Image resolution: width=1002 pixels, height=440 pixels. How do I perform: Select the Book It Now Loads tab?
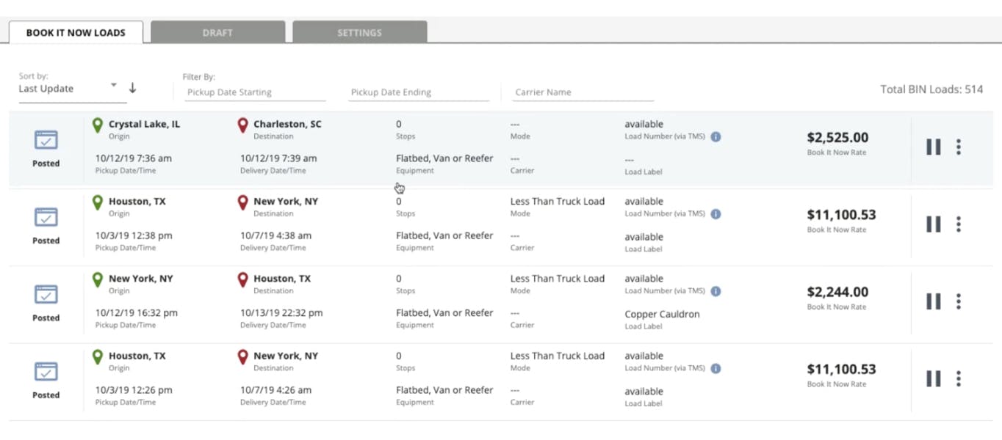pos(76,32)
